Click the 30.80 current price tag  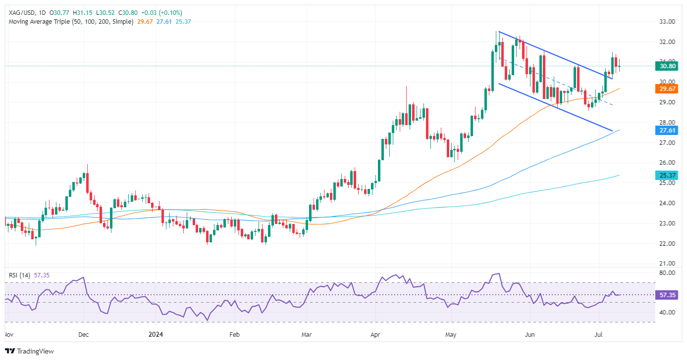point(669,66)
